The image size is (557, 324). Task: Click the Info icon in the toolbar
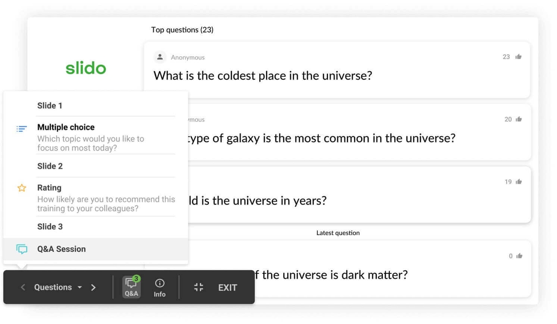pos(159,287)
